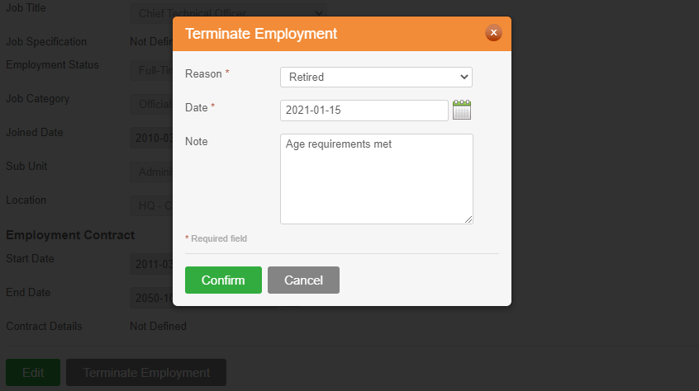Open the Reason dropdown showing Retired
This screenshot has width=699, height=391.
click(x=376, y=77)
